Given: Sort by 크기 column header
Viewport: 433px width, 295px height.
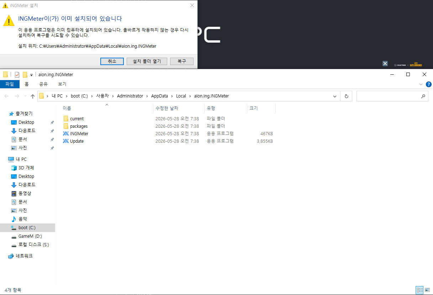Looking at the screenshot, I should click(x=253, y=108).
